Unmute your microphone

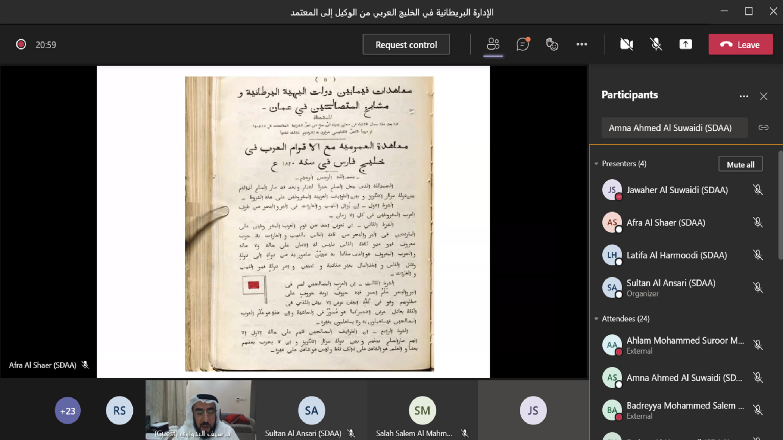[656, 44]
